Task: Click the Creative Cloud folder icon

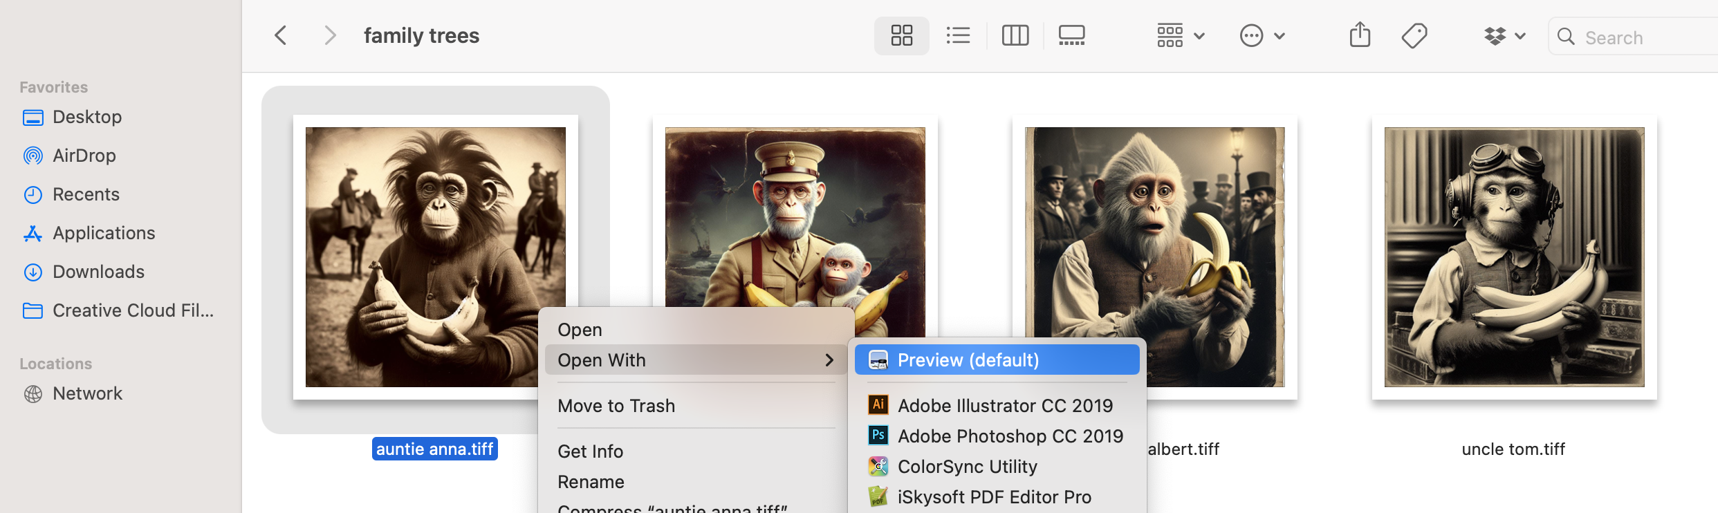Action: click(x=33, y=311)
